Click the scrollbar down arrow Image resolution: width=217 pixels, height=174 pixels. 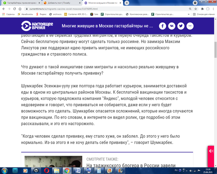[x=215, y=166]
